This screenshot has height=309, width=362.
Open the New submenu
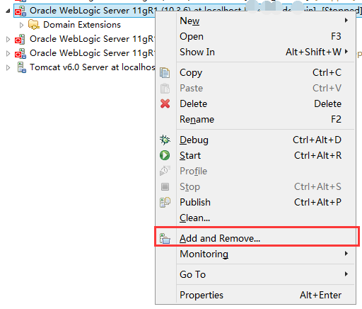pyautogui.click(x=255, y=21)
